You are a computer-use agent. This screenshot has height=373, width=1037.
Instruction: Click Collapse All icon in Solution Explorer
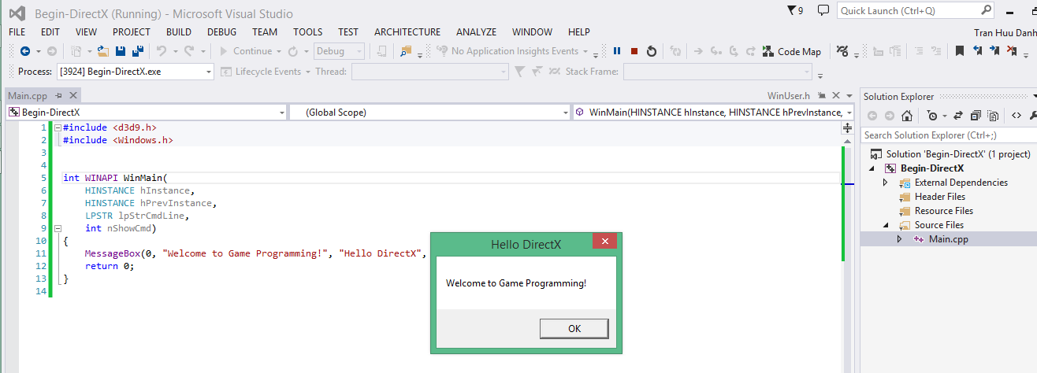[x=976, y=116]
